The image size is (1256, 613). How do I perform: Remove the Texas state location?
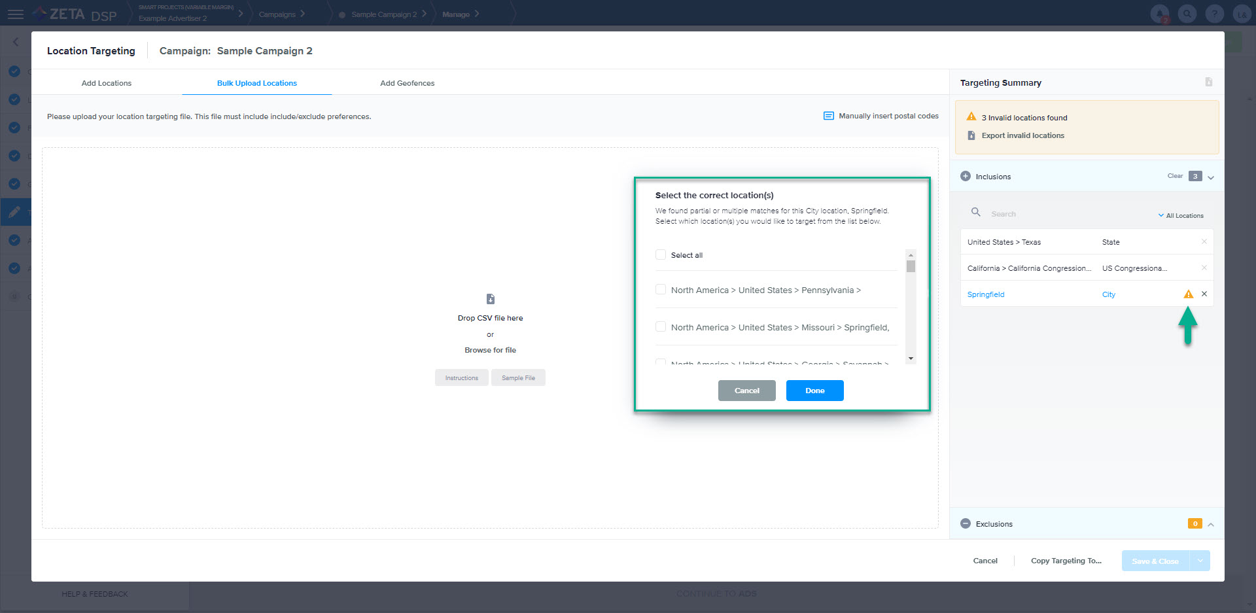click(1204, 241)
